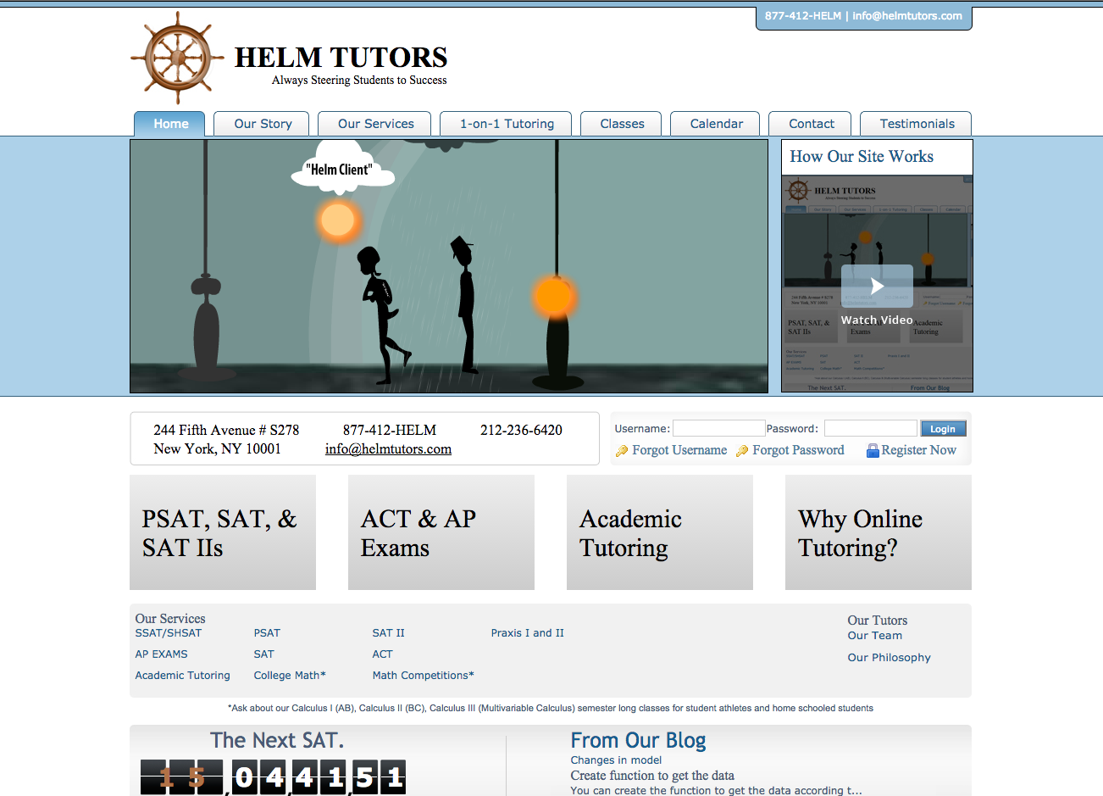
Task: Open the Our Story tab
Action: click(262, 124)
